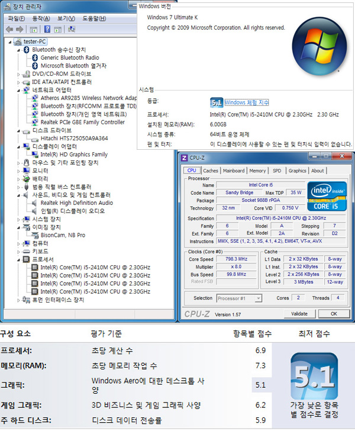Screen dimensions: 355x431
Task: Select the Atheros AR9285 Wireless adapter icon
Action: (35, 98)
